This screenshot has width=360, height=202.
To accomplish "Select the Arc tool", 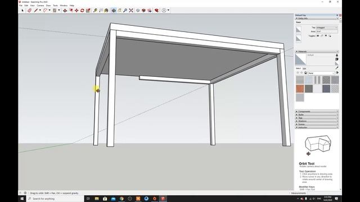I will (x=45, y=10).
